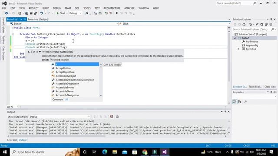Open the Debug configuration dropdown
The height and width of the screenshot is (156, 278).
75,13
